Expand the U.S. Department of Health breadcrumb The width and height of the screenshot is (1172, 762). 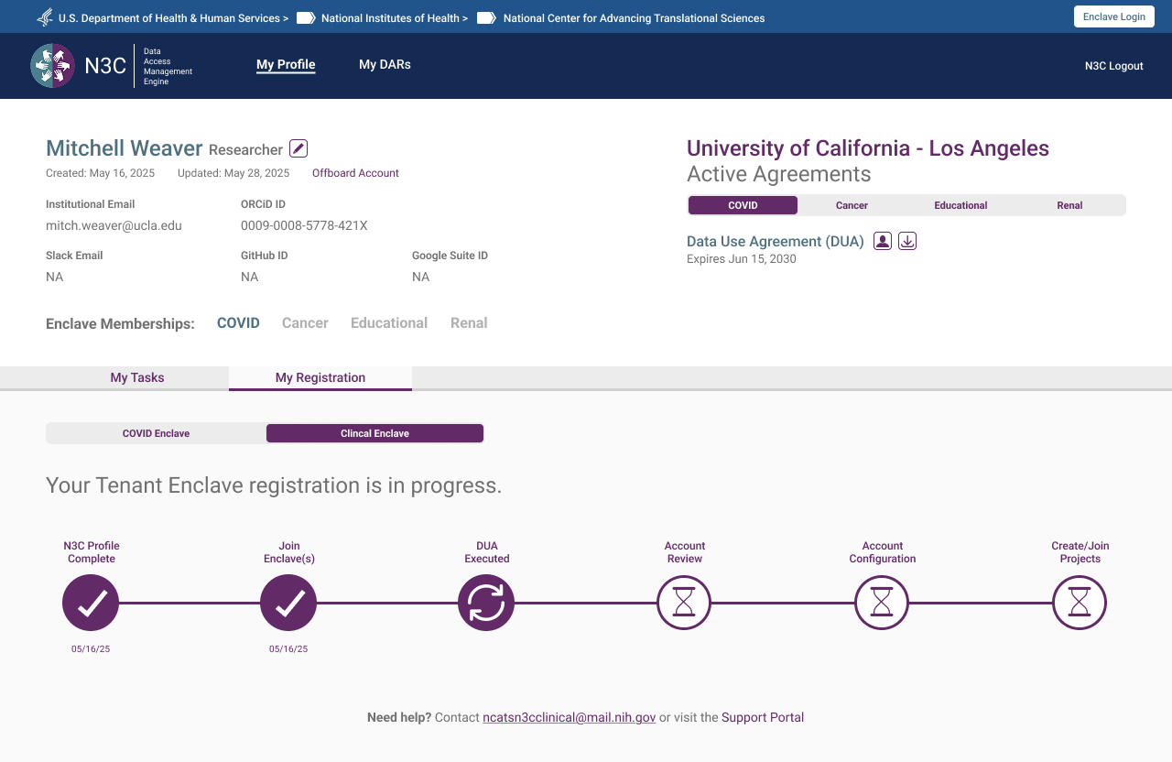168,16
